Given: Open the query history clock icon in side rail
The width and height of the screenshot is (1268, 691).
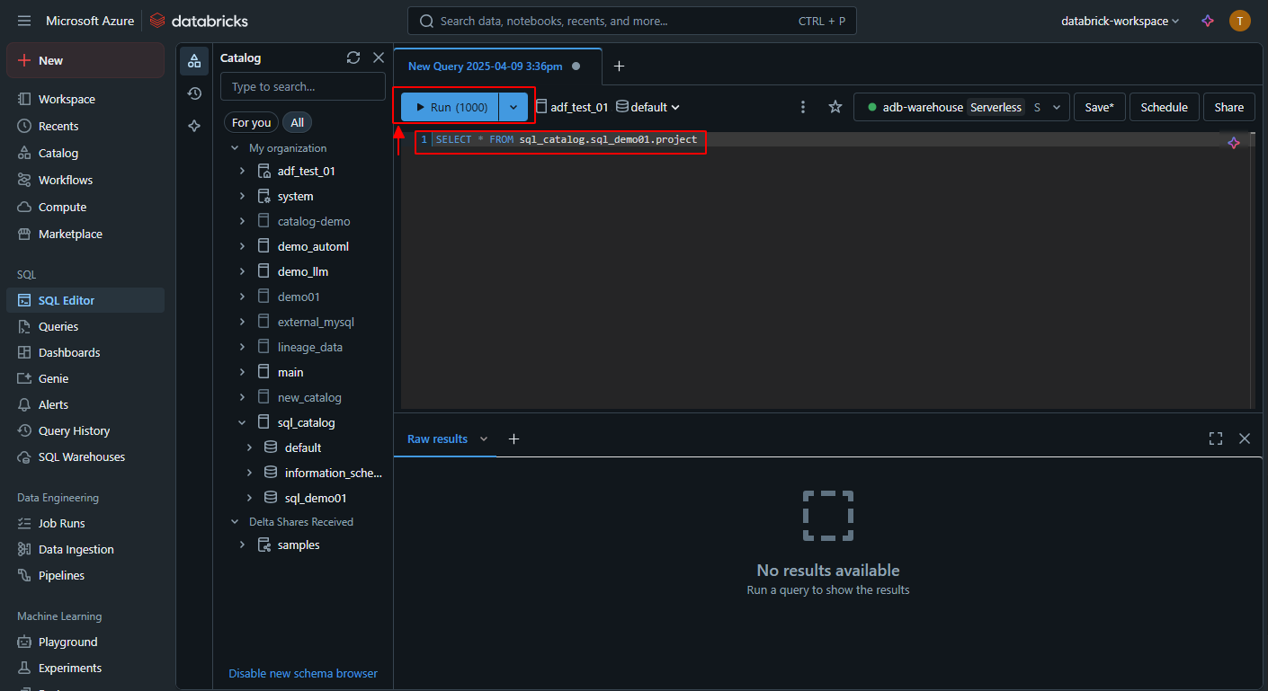Looking at the screenshot, I should pos(194,93).
